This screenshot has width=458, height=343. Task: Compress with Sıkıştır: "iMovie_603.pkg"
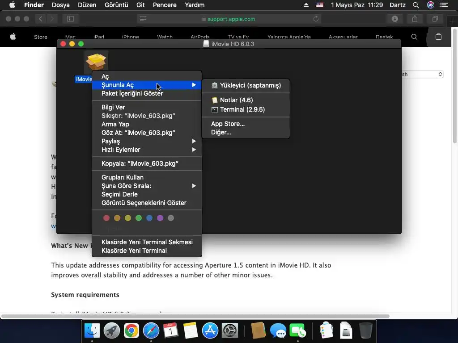tap(147, 116)
